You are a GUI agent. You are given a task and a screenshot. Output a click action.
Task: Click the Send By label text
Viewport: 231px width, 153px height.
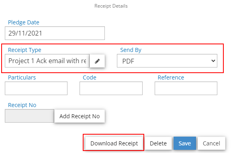click(x=131, y=50)
